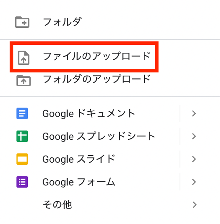Expand the Google スプレッドシート submenu arrow
The image size is (220, 224).
coord(194,136)
